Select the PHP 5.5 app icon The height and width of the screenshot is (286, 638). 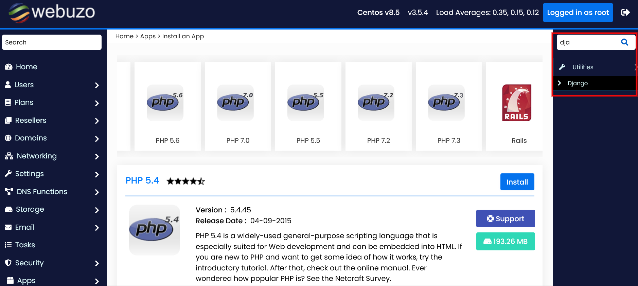pos(306,102)
